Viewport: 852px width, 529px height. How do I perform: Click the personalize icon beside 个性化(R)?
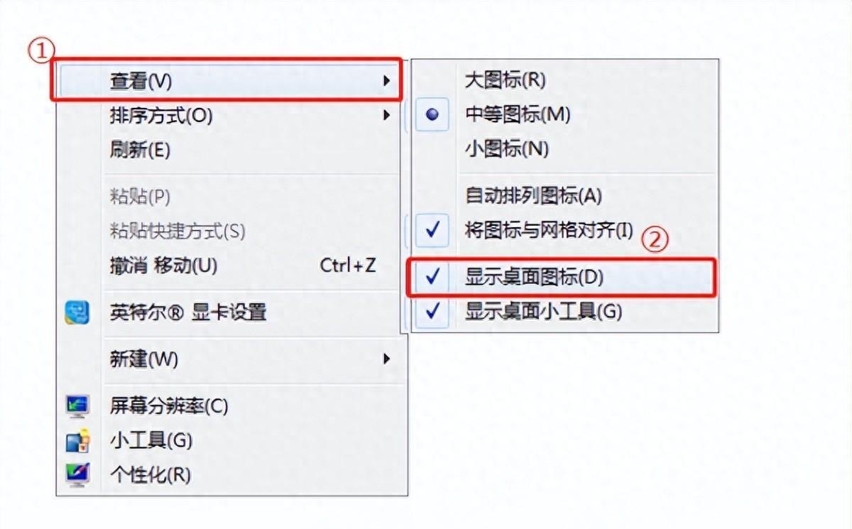click(x=77, y=474)
